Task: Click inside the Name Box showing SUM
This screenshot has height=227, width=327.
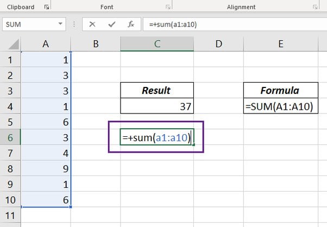Action: [30, 25]
